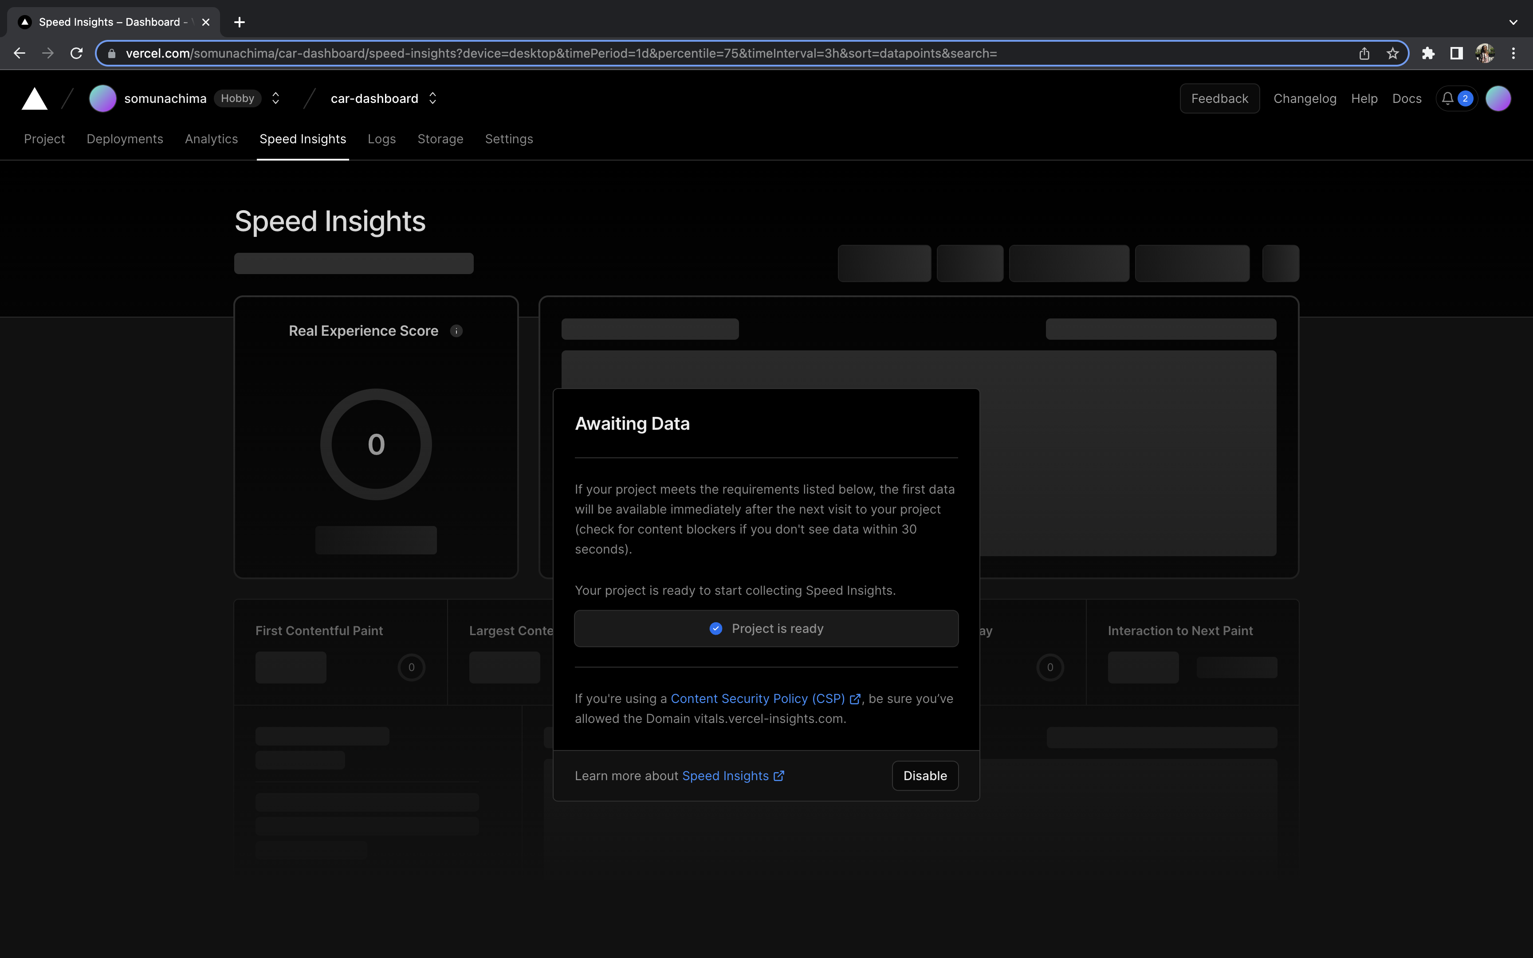The image size is (1533, 958).
Task: Bookmark page with the star icon
Action: tap(1392, 53)
